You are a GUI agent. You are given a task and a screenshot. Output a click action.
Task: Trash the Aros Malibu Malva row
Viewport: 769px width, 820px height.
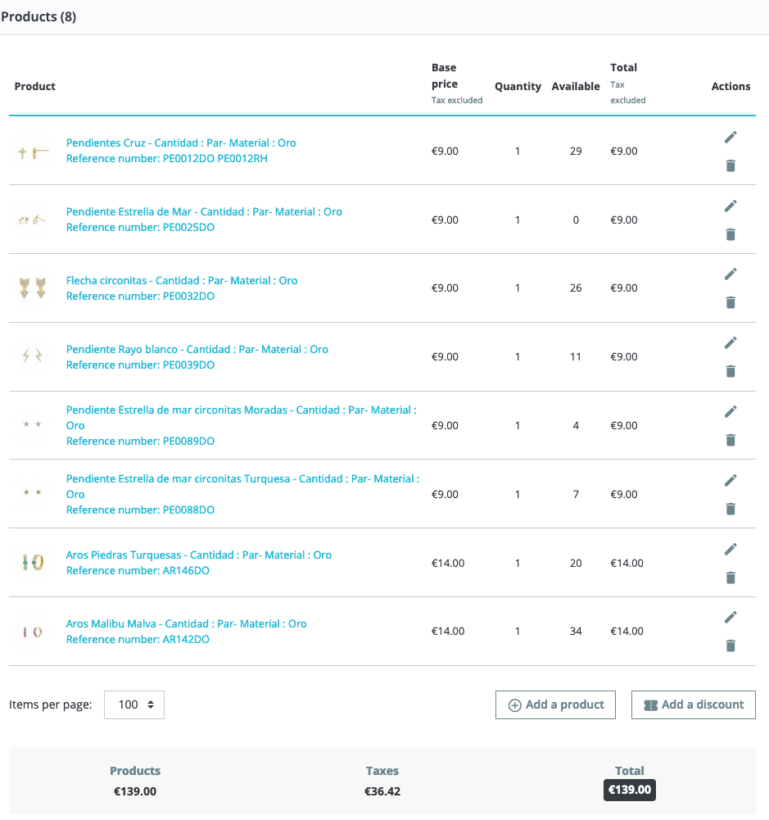[x=731, y=646]
